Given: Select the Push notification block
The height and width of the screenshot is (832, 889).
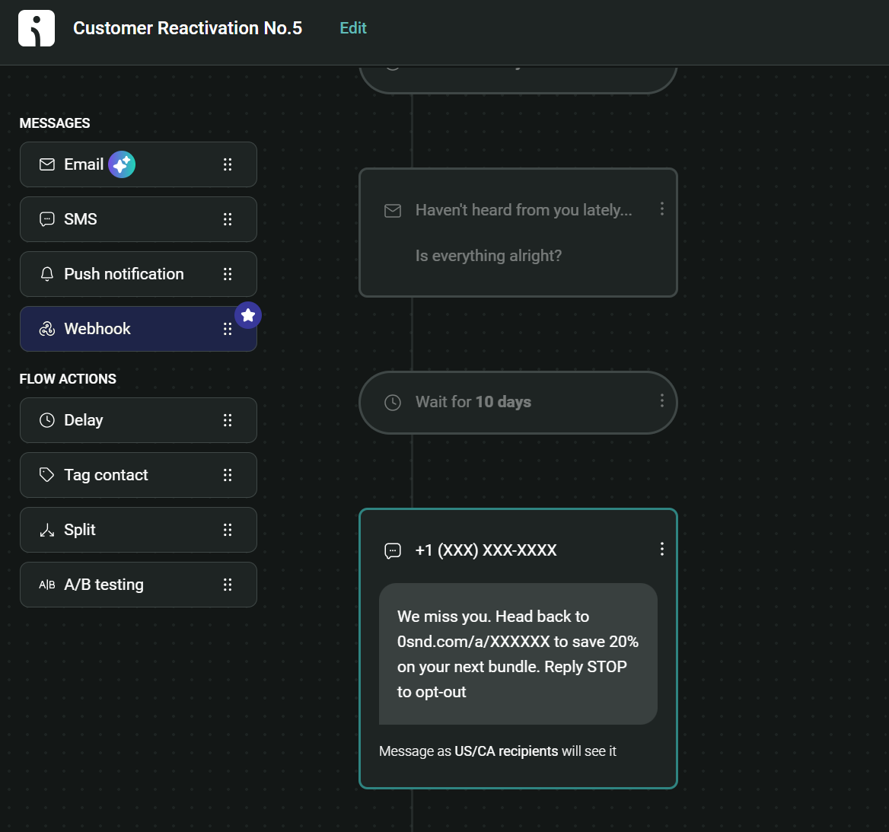Looking at the screenshot, I should click(x=139, y=274).
